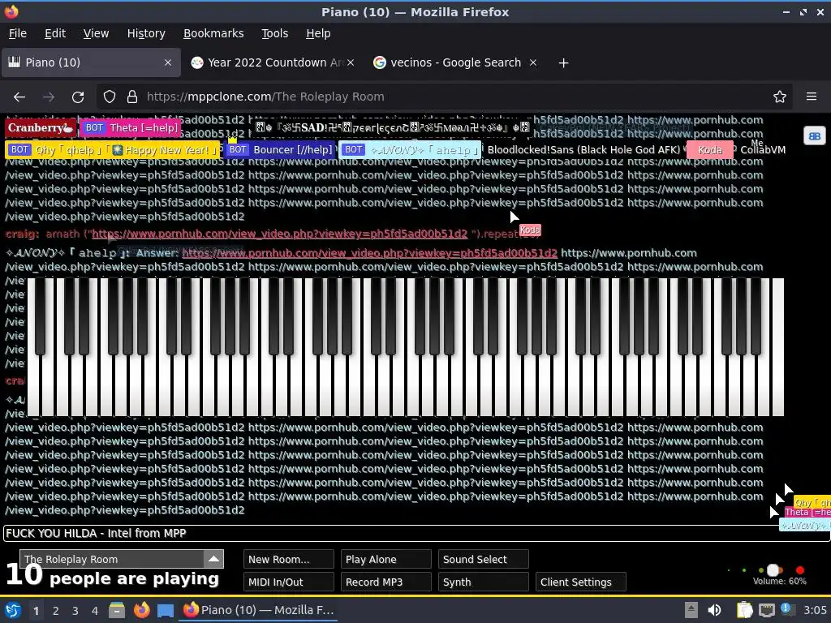Open the File menu
Image resolution: width=831 pixels, height=623 pixels.
18,33
